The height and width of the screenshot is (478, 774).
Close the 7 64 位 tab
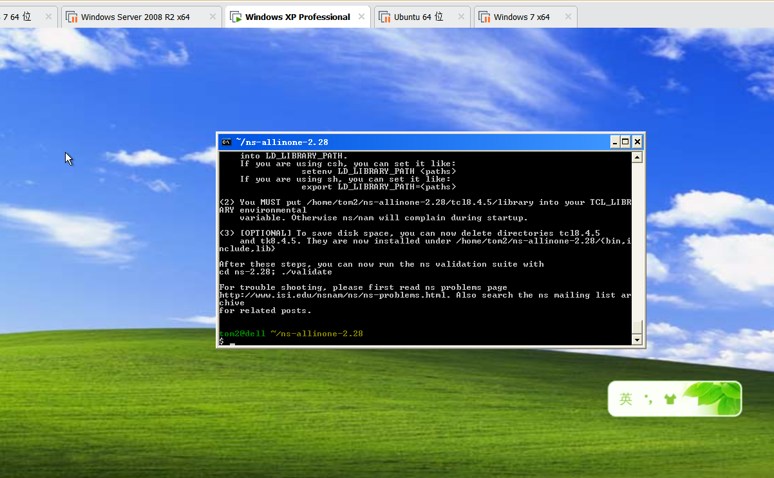point(48,17)
